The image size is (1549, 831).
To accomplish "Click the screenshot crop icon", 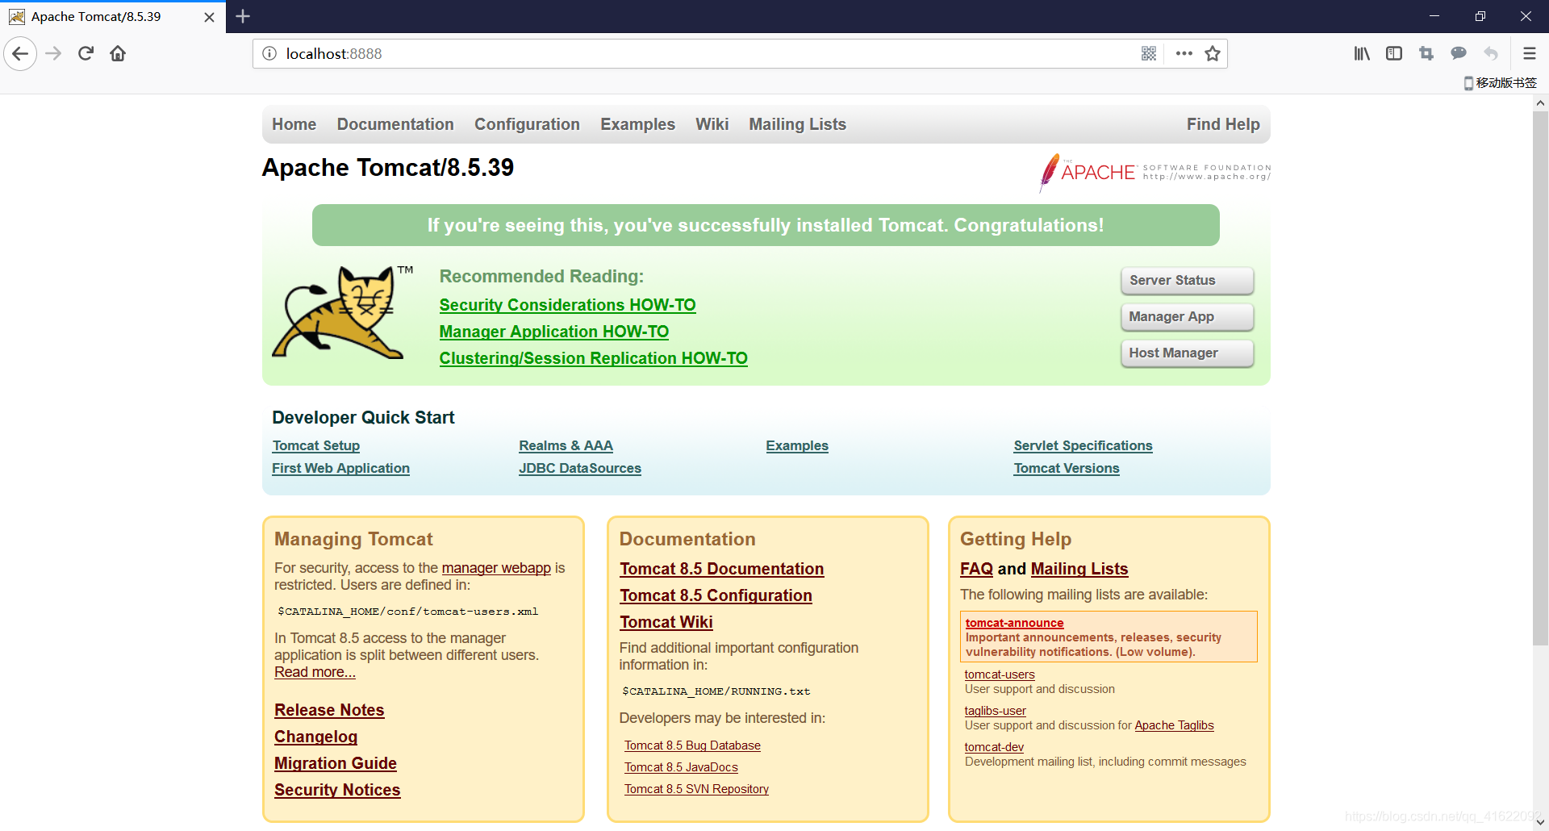I will pos(1426,54).
